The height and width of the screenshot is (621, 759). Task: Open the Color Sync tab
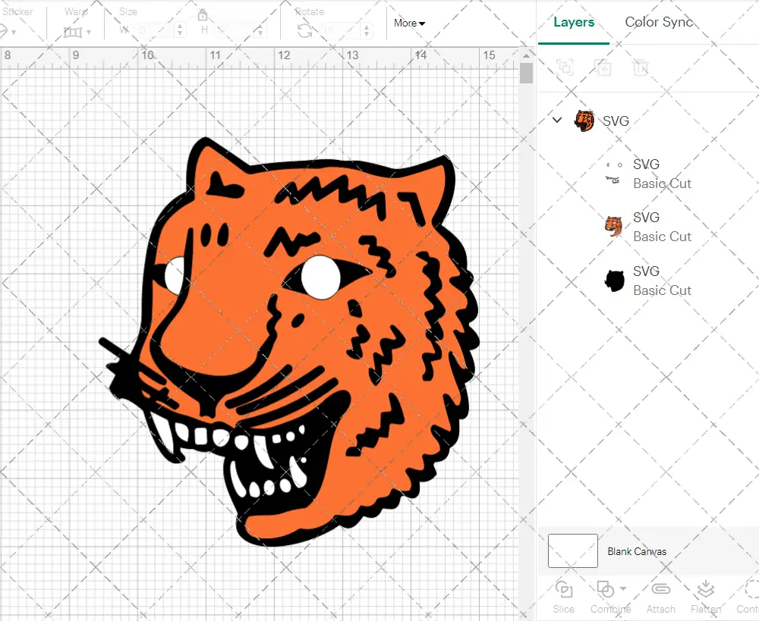[658, 22]
